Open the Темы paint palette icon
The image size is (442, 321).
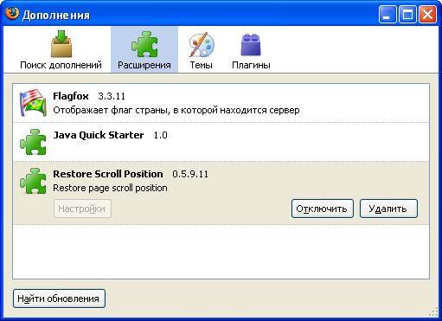point(202,44)
